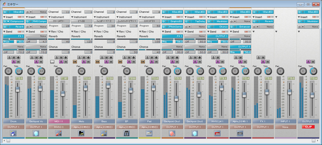Open the OUTPUT 1 routing of Drum track
This screenshot has width=322, height=145.
tap(14, 127)
